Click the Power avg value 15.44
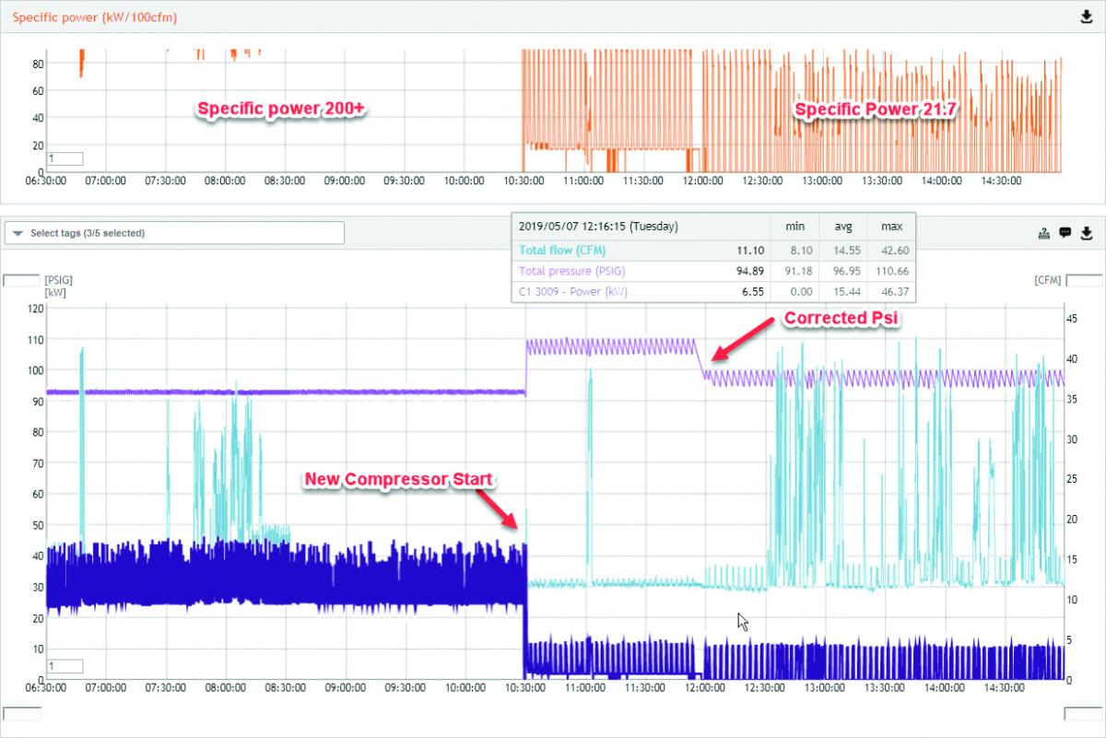This screenshot has height=738, width=1106. (845, 292)
